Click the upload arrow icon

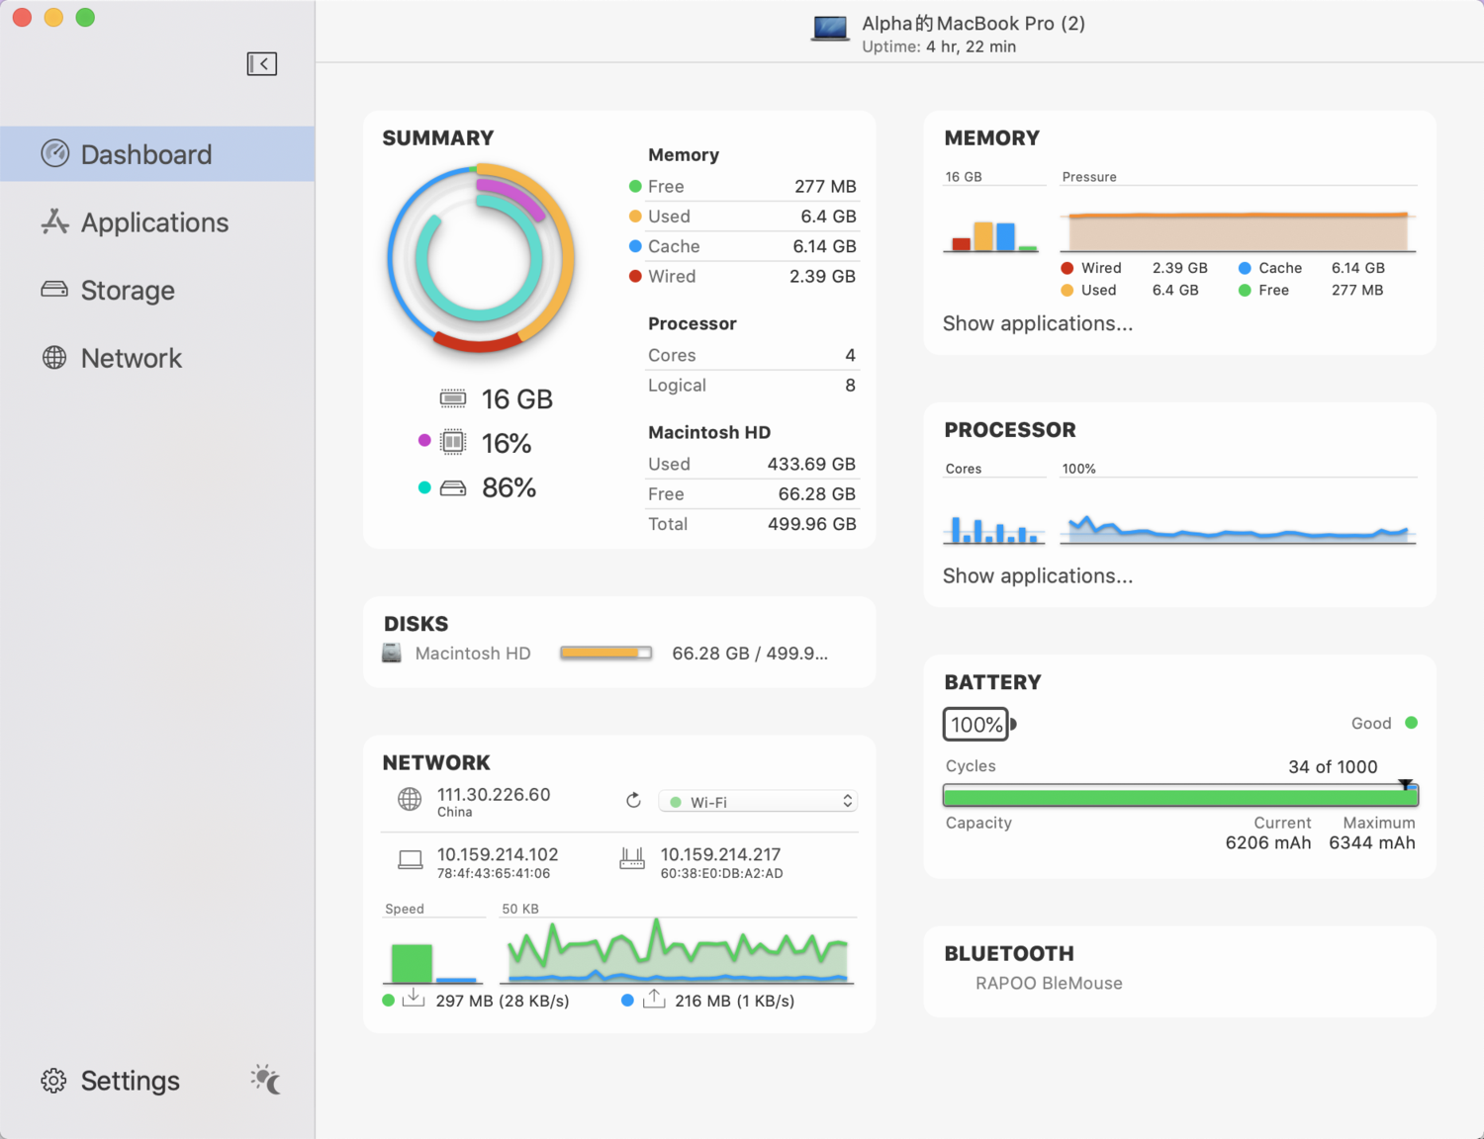coord(654,999)
